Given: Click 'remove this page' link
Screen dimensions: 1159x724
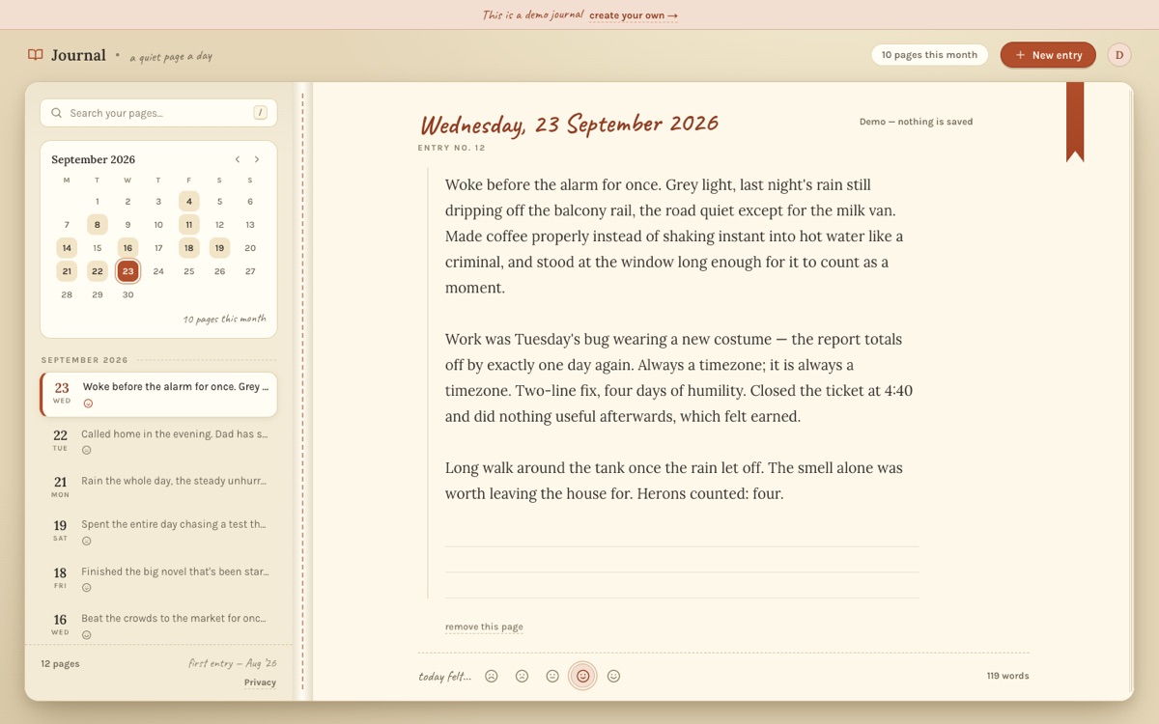Looking at the screenshot, I should pyautogui.click(x=484, y=627).
